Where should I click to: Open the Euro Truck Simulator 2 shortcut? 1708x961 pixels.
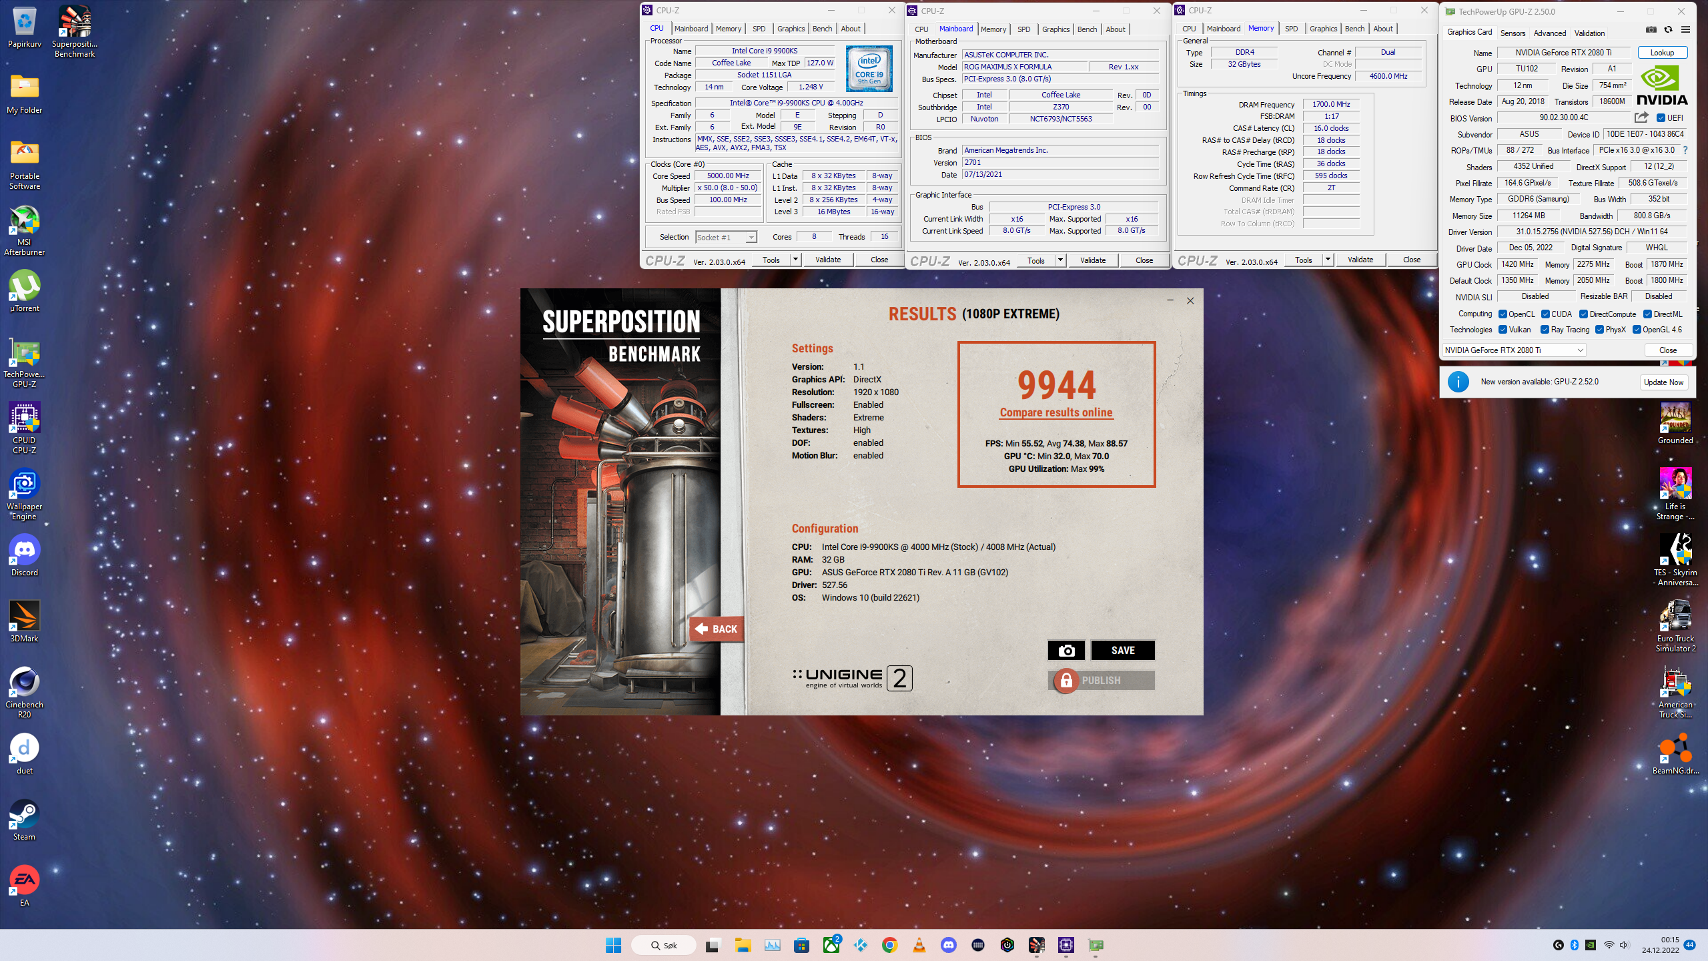pos(1675,626)
